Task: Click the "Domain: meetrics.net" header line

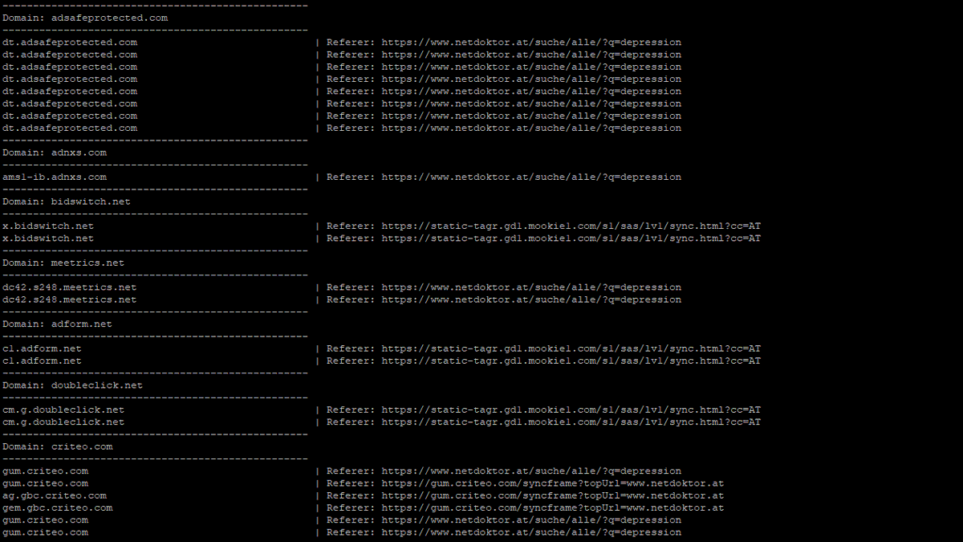Action: coord(63,263)
